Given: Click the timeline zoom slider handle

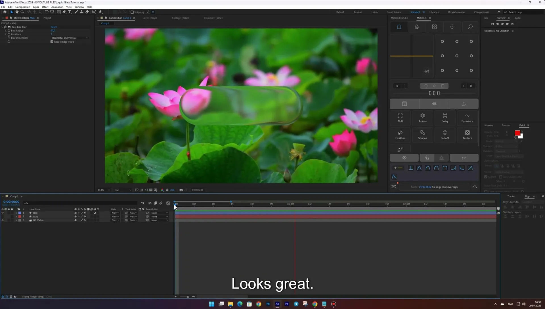Looking at the screenshot, I should (x=188, y=297).
